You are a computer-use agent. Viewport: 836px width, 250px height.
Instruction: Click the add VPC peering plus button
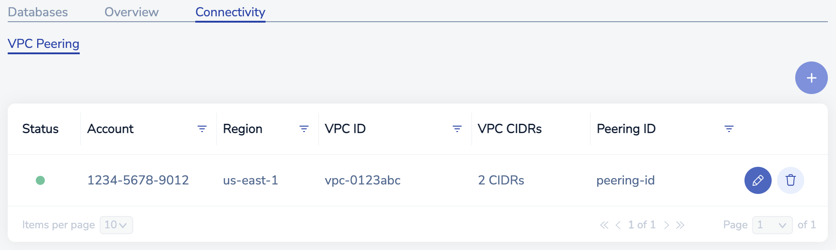coord(811,78)
